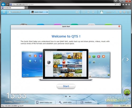Screen dimensions: 132x108
Task: Open the cloud service icon in the toolbar
Action: (x=77, y=12)
